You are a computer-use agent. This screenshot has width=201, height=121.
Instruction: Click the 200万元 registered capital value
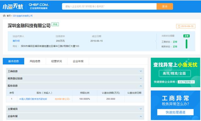click(x=60, y=41)
